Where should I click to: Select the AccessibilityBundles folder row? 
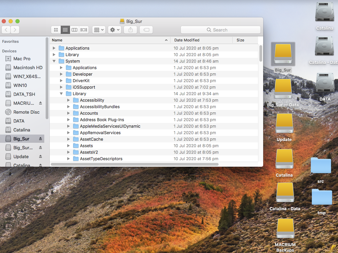pos(154,107)
